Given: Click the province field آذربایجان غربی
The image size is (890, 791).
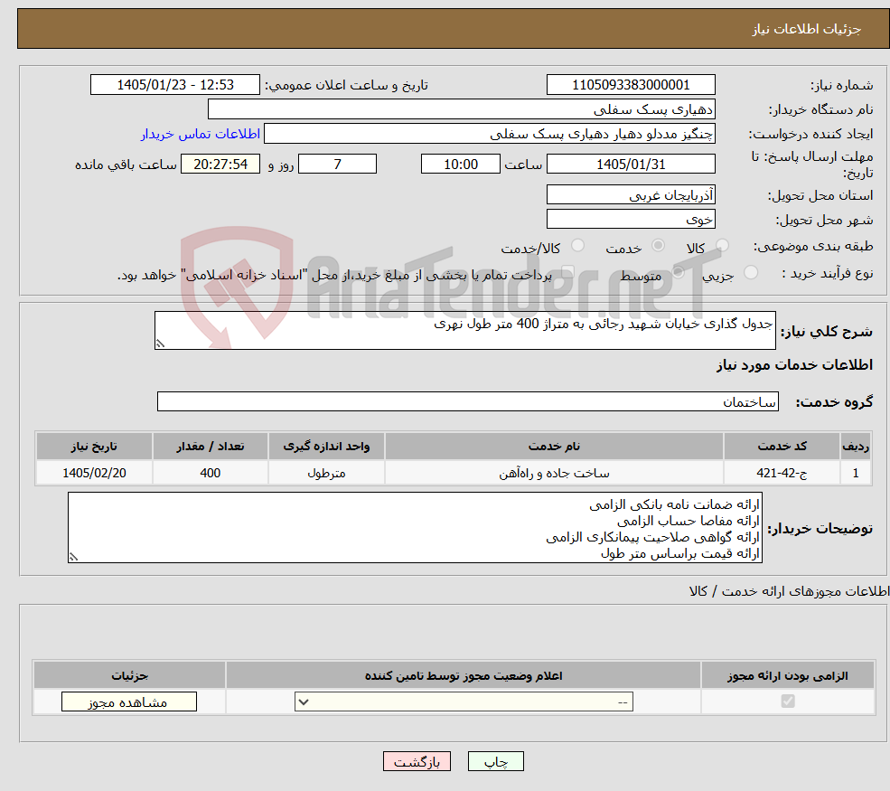Looking at the screenshot, I should [x=631, y=194].
